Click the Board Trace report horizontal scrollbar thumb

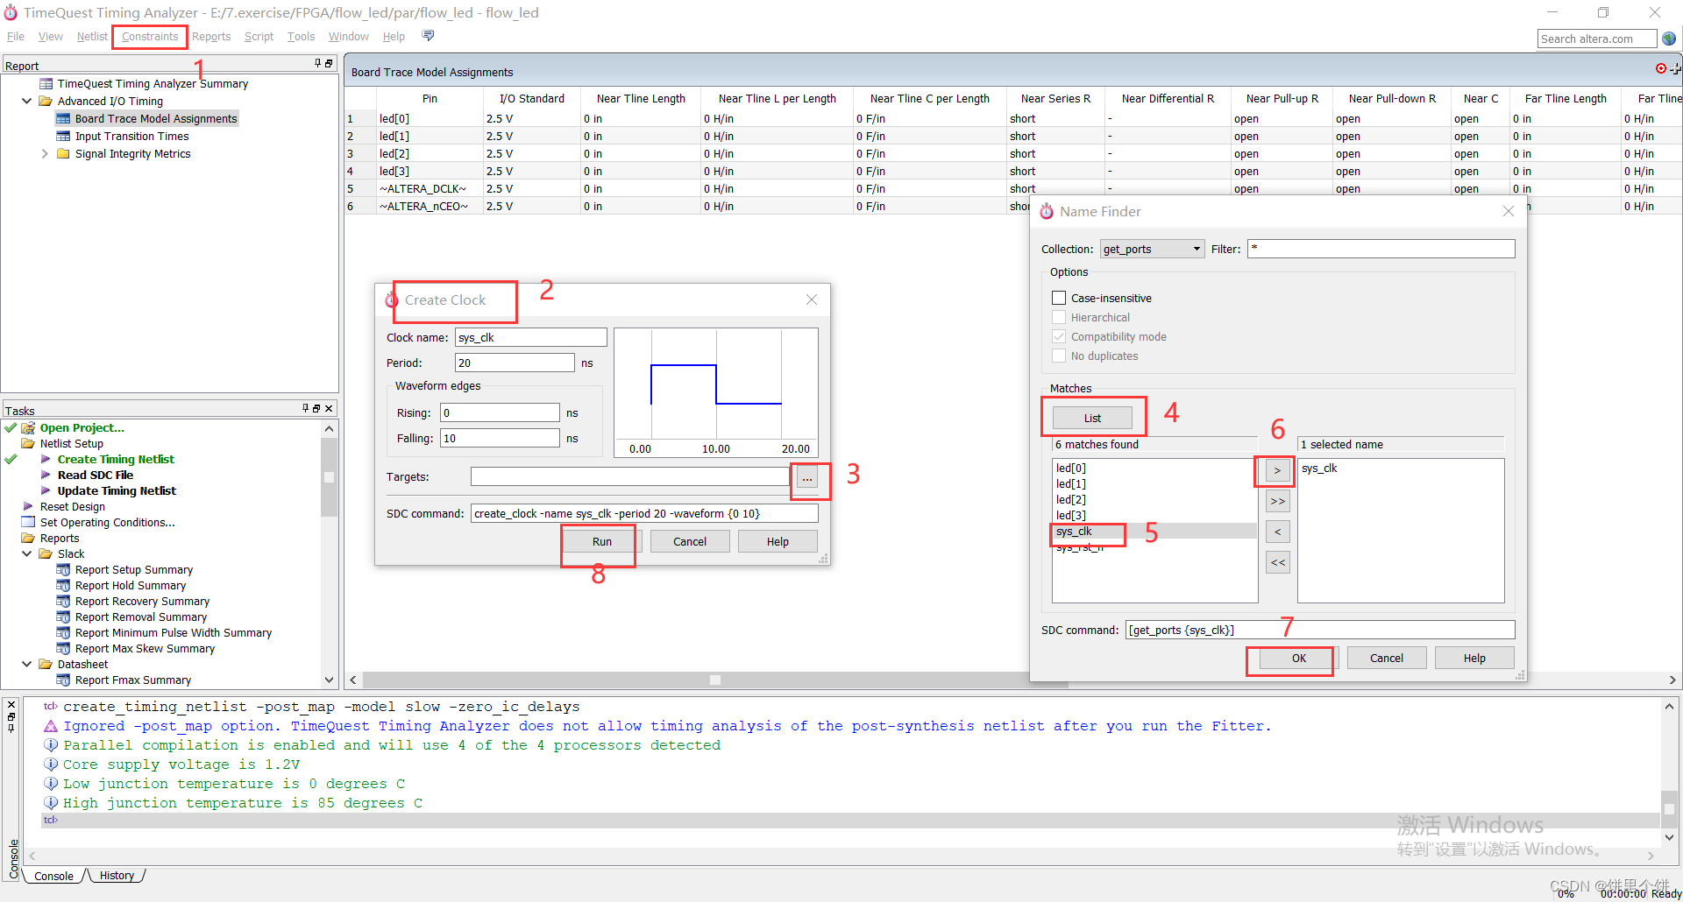(715, 680)
